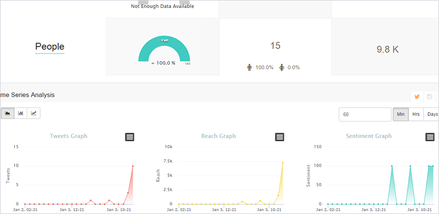The width and height of the screenshot is (439, 214).
Task: Click the interval input field showing 60
Action: coord(365,114)
